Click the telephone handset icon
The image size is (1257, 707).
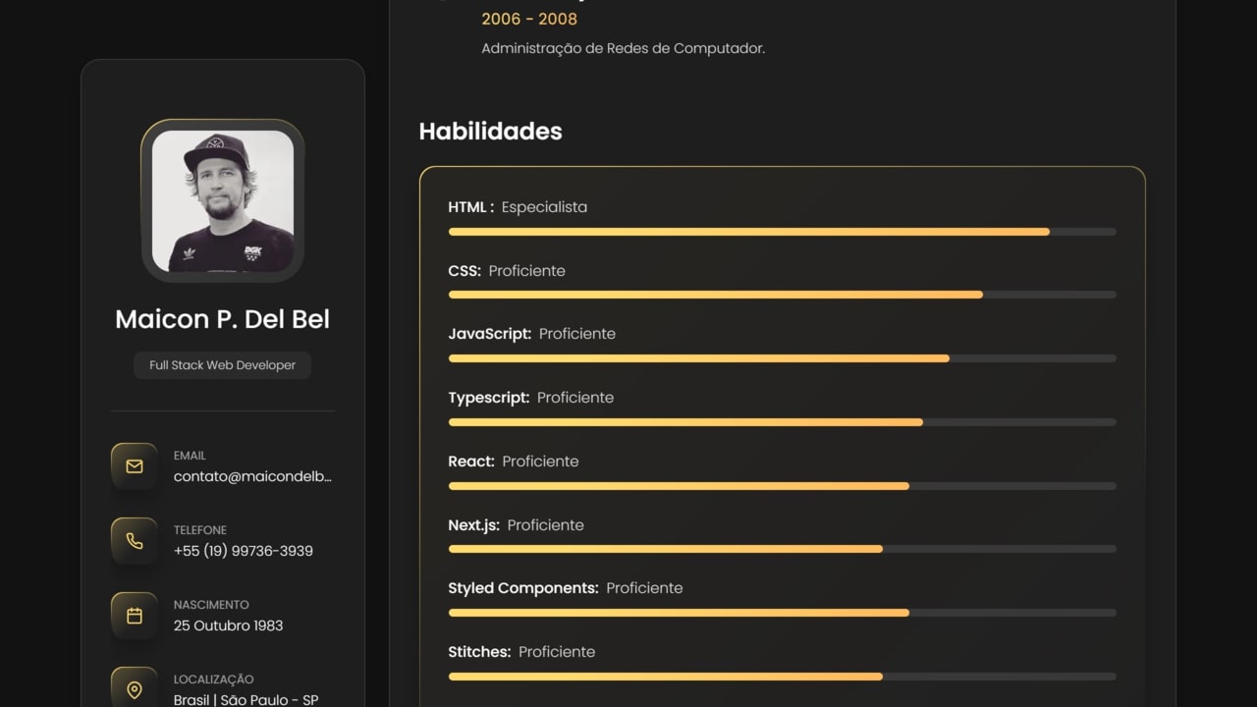[135, 541]
